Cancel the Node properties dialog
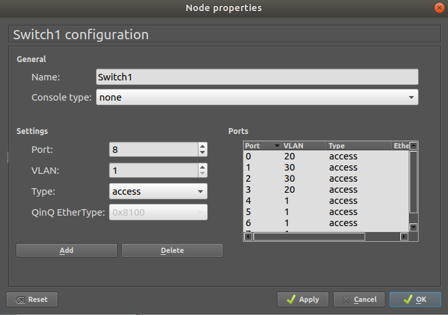448x315 pixels. click(359, 299)
